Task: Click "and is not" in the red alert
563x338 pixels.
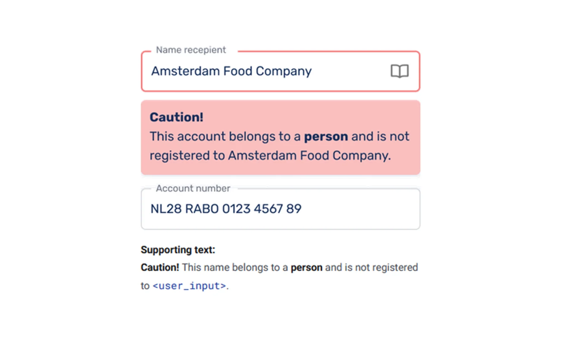Action: (x=380, y=136)
